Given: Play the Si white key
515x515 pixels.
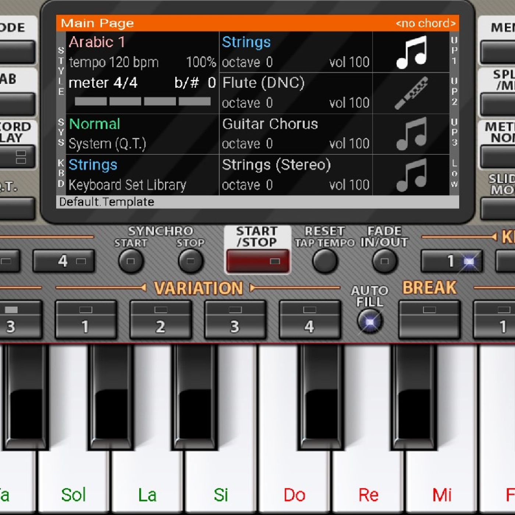Looking at the screenshot, I should click(x=221, y=482).
